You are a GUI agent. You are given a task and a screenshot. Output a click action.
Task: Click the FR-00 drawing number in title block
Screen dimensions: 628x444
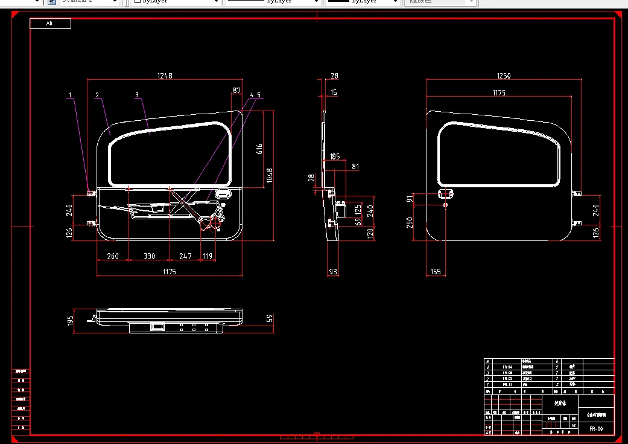[596, 428]
